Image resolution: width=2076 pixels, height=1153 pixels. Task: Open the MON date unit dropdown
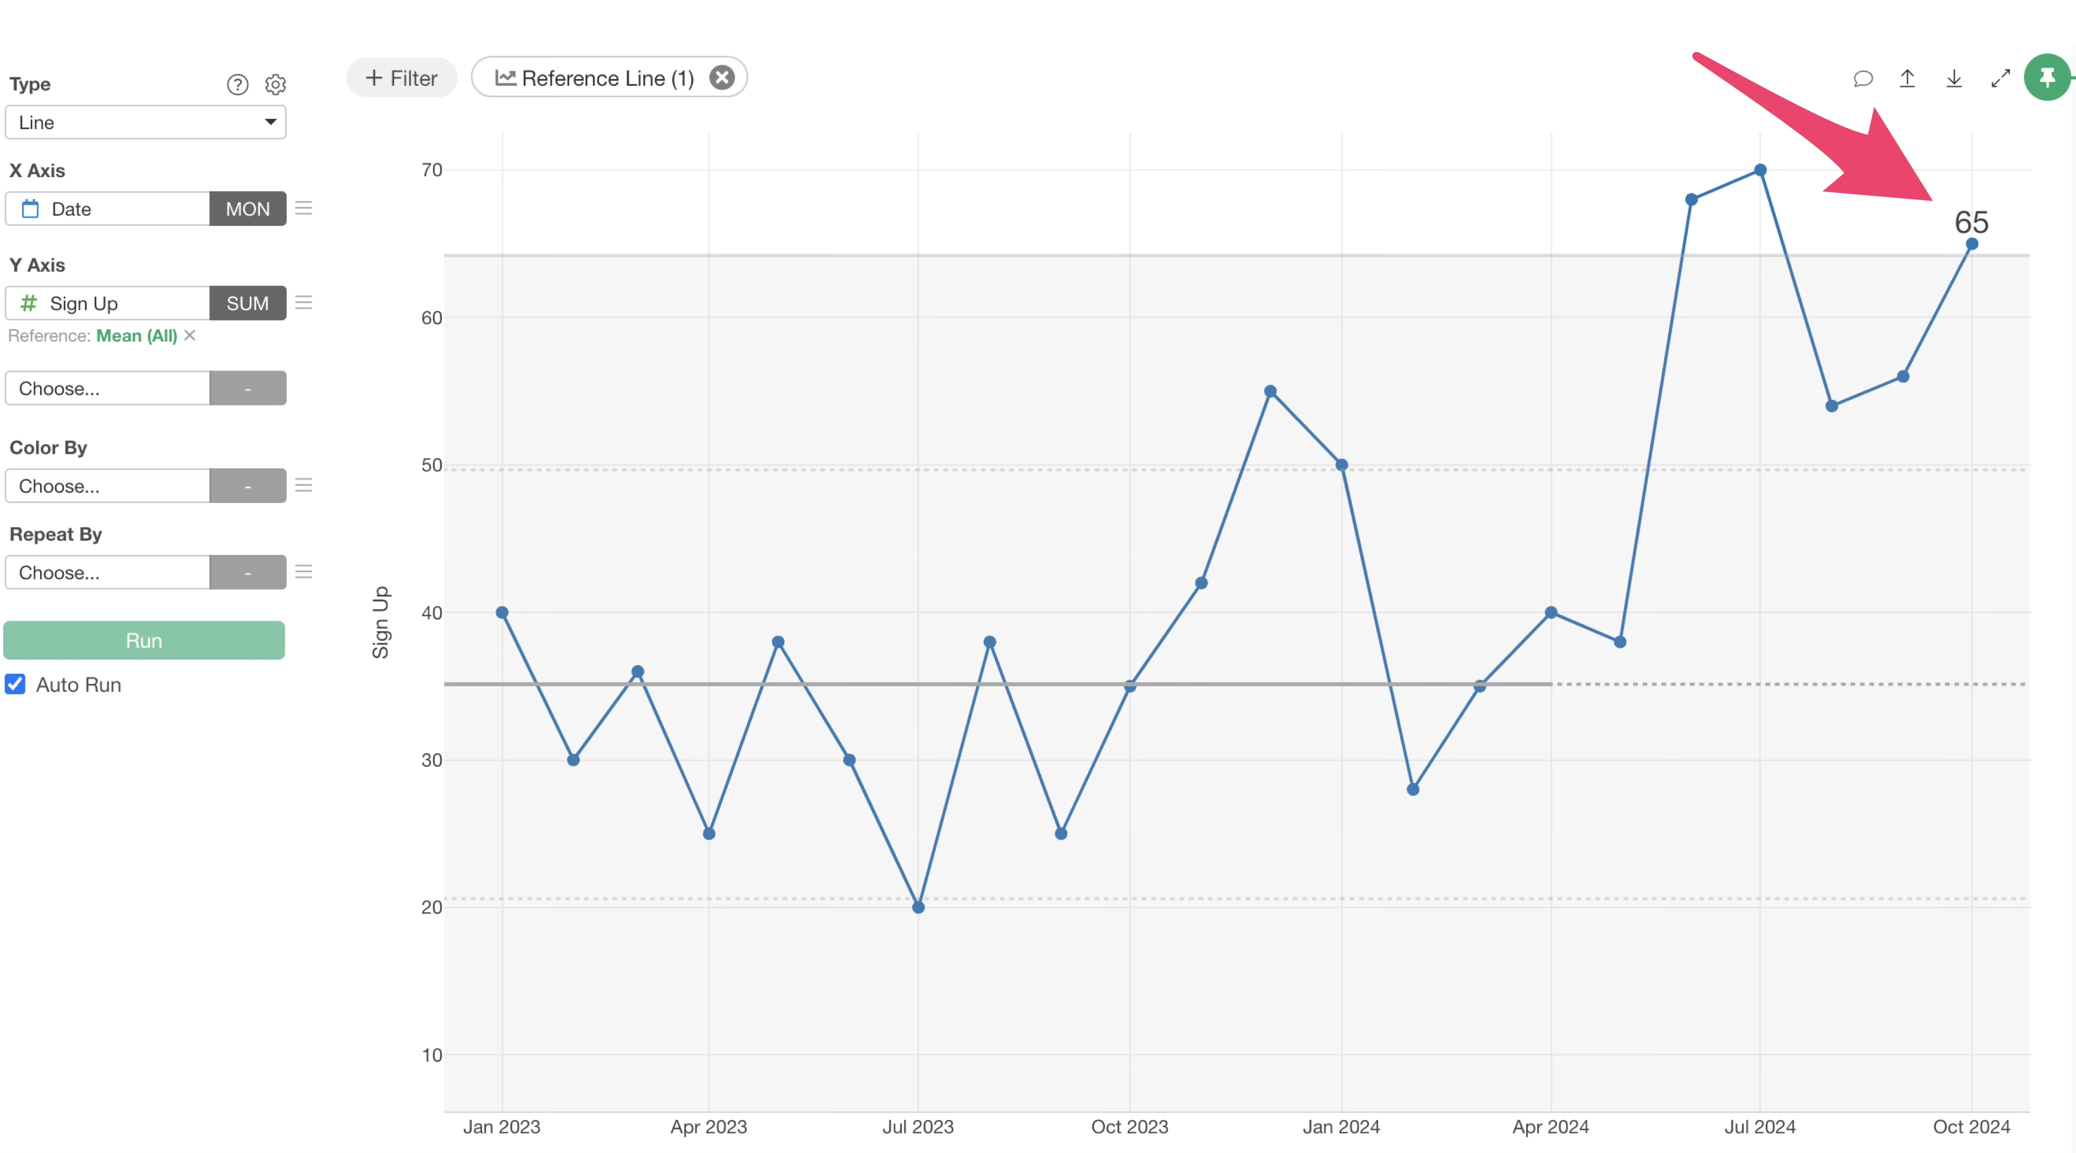tap(248, 209)
